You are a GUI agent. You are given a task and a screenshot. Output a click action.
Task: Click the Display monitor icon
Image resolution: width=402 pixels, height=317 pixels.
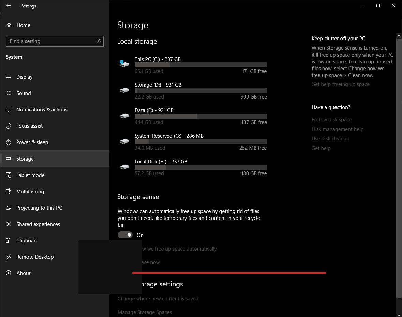pos(9,77)
